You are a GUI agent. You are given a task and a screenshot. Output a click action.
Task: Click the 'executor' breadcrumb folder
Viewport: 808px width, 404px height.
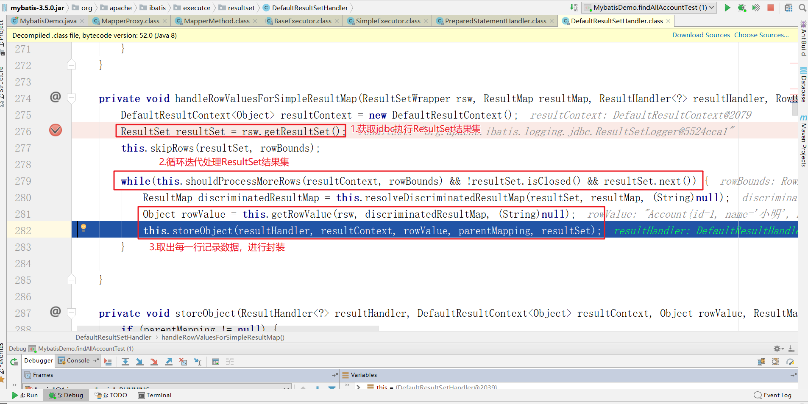[x=192, y=8]
